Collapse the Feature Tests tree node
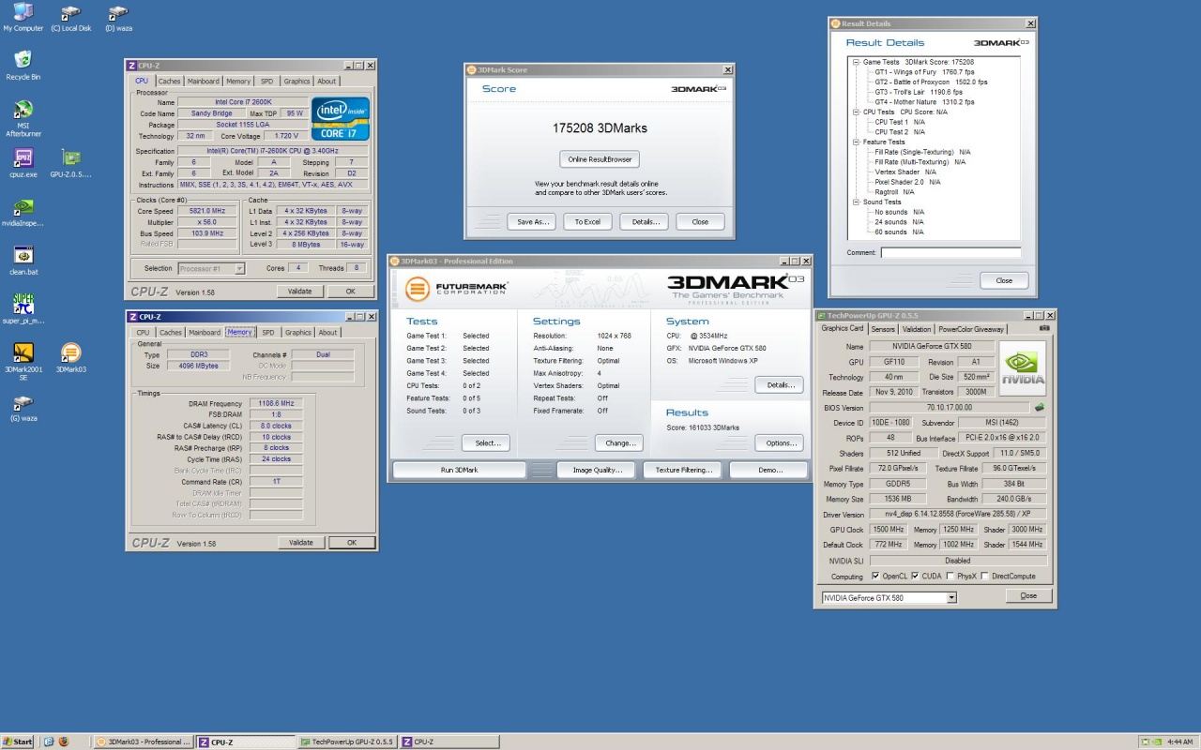The width and height of the screenshot is (1201, 750). coord(856,142)
